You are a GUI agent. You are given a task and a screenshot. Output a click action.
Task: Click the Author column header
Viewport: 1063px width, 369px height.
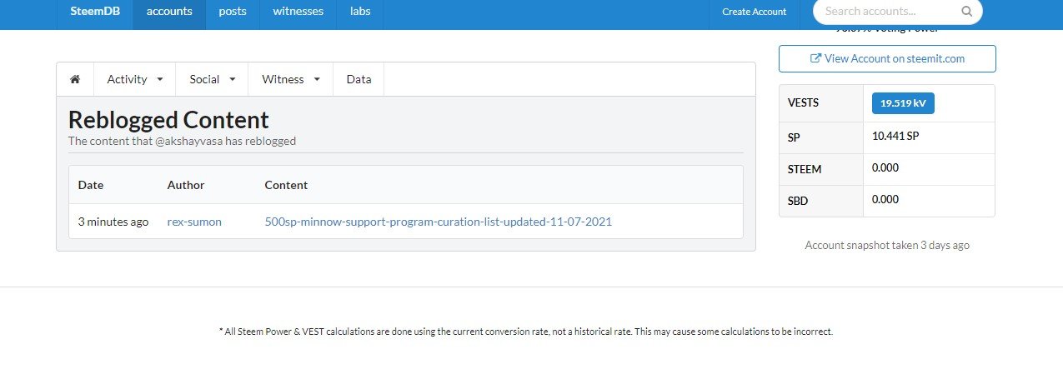(x=186, y=185)
